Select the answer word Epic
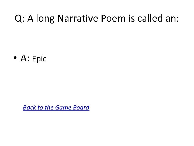Image resolution: width=194 pixels, height=146 pixels. pos(39,59)
